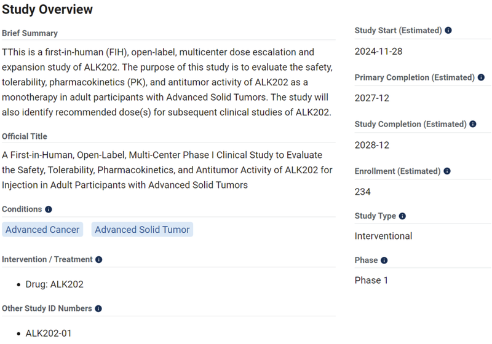Select the Advanced Cancer condition tag
Viewport: 492px width, 344px height.
(42, 230)
